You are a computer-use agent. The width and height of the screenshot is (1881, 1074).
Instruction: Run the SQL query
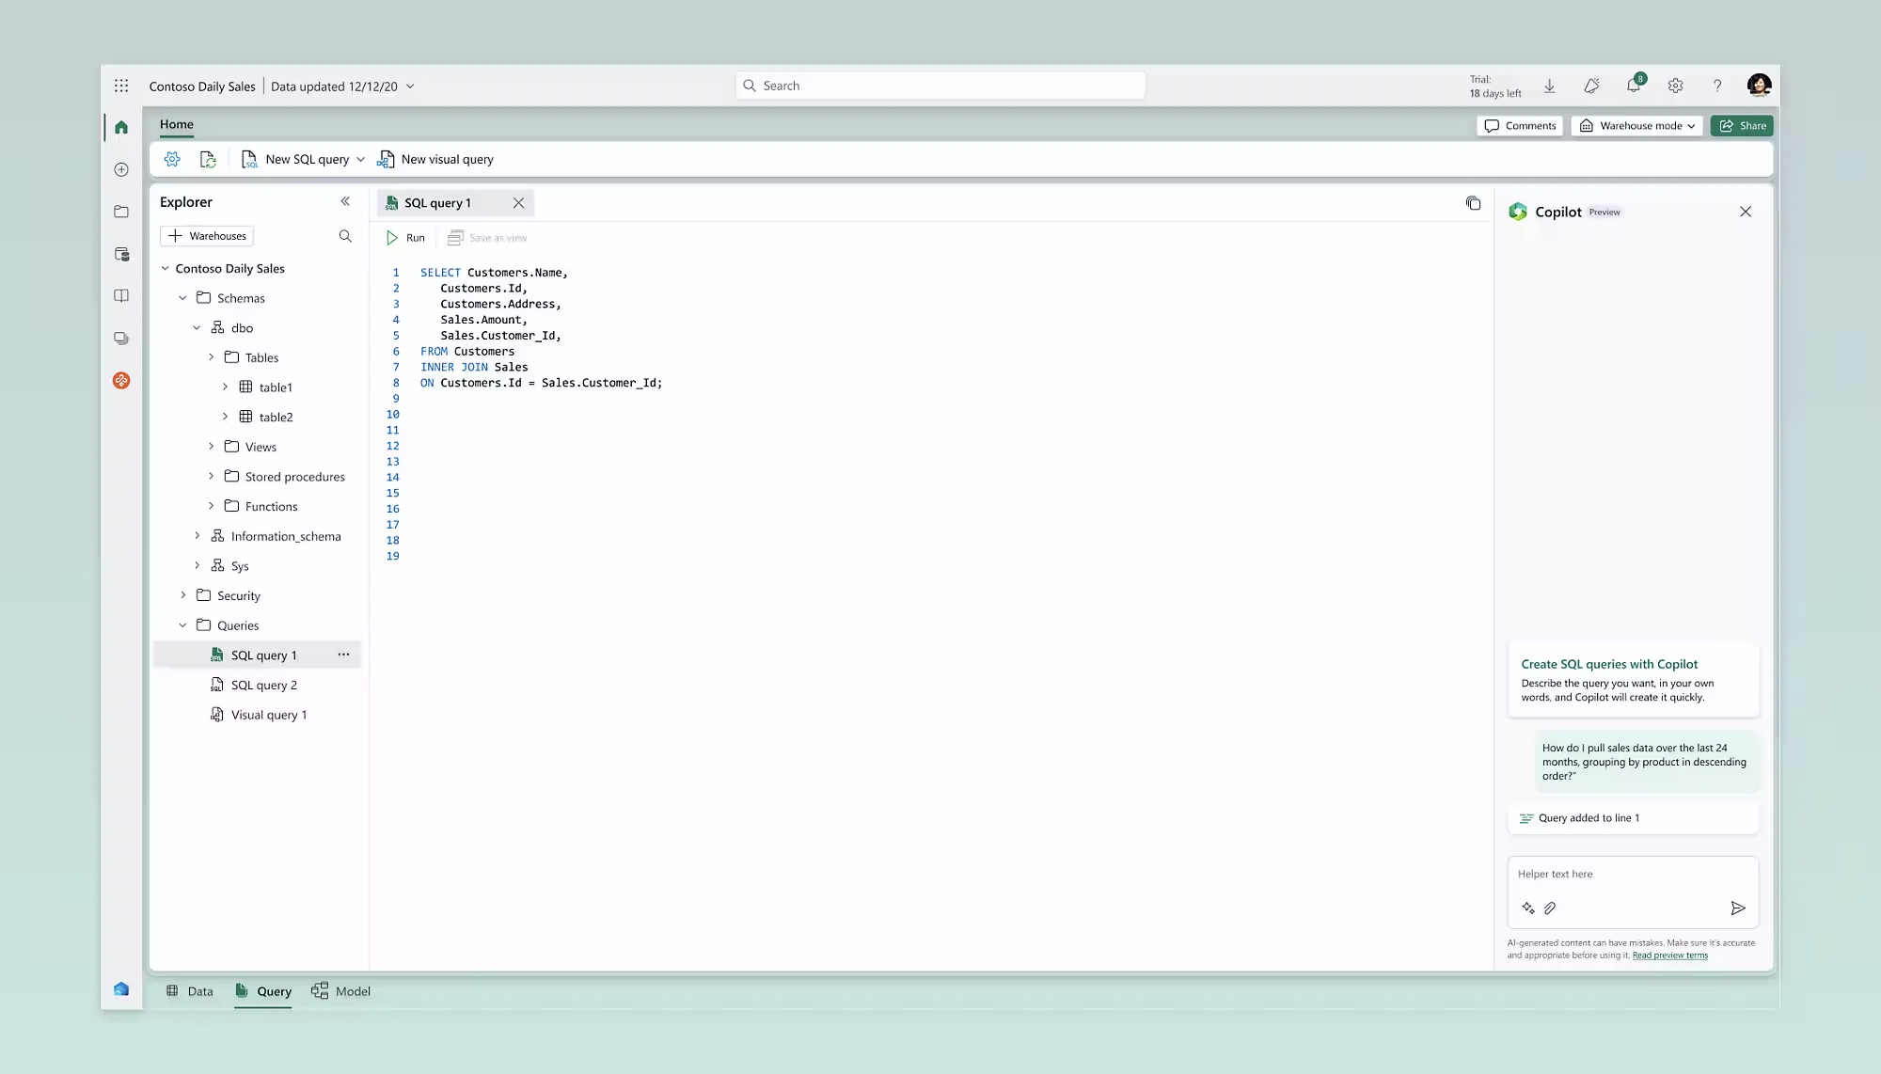pos(405,238)
